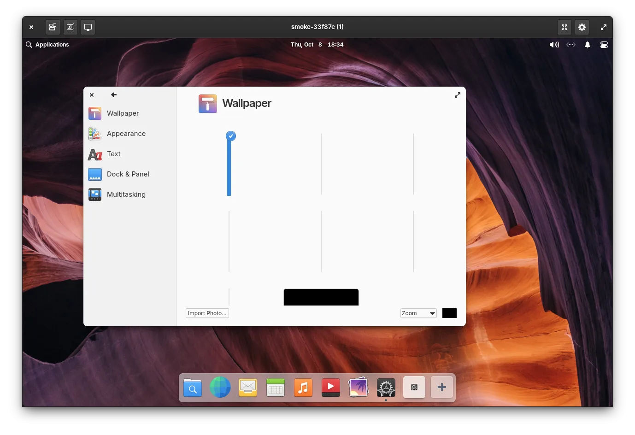This screenshot has height=435, width=635.
Task: Open the Mail app in dock
Action: point(248,388)
